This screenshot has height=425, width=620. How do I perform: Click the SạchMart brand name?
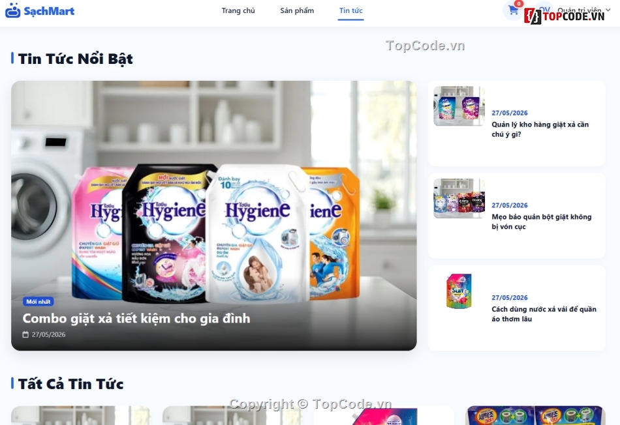point(49,11)
